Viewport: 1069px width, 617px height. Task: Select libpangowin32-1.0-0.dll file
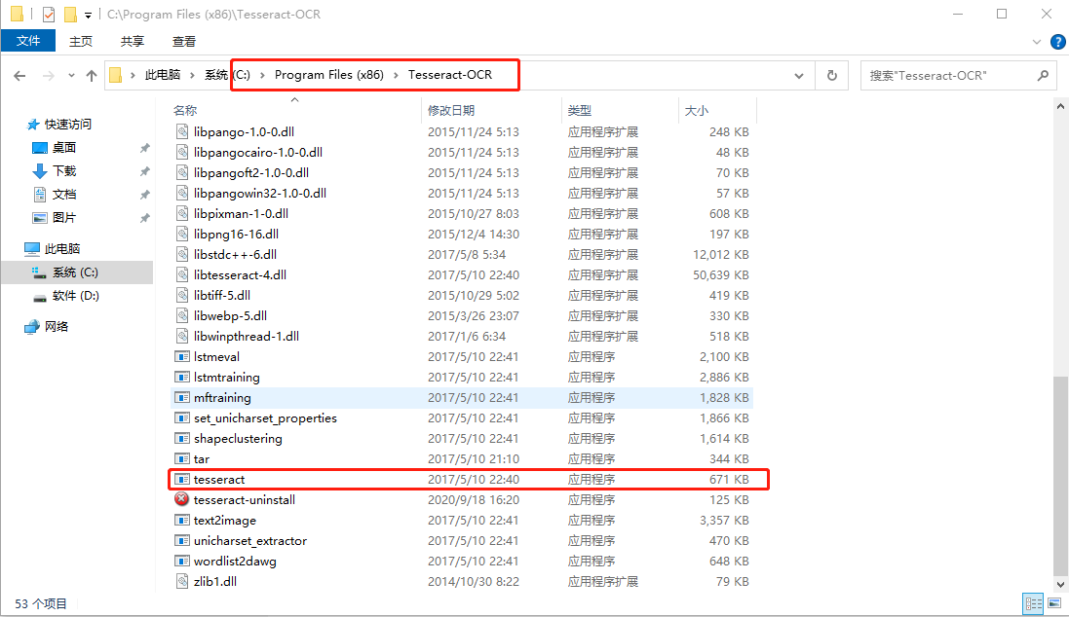(x=260, y=193)
